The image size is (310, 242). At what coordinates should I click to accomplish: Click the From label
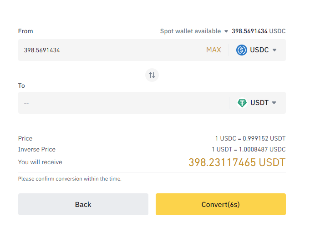(x=25, y=31)
